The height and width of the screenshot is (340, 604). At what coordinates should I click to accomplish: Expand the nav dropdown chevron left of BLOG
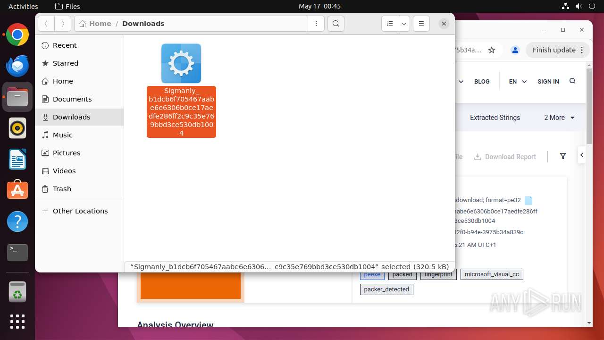click(x=461, y=82)
